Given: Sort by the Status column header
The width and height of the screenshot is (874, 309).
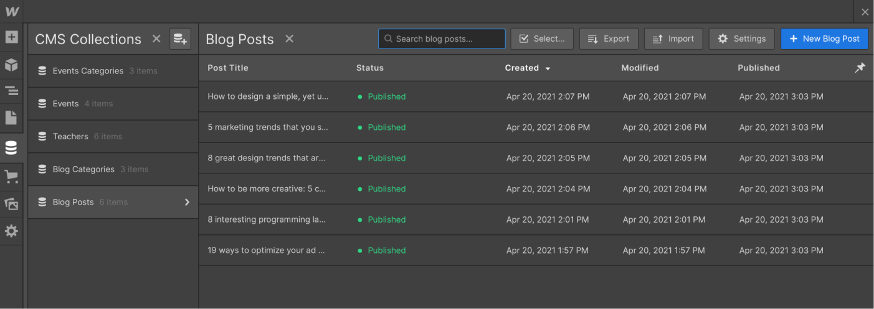Looking at the screenshot, I should 370,68.
